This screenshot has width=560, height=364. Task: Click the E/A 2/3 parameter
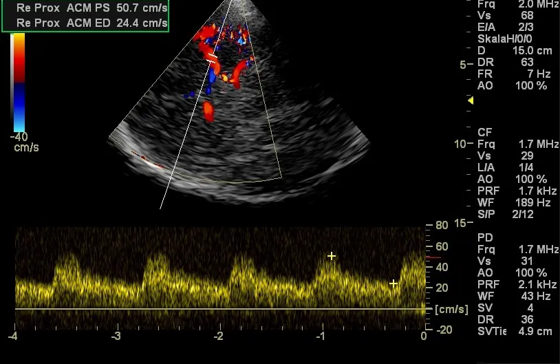(506, 27)
